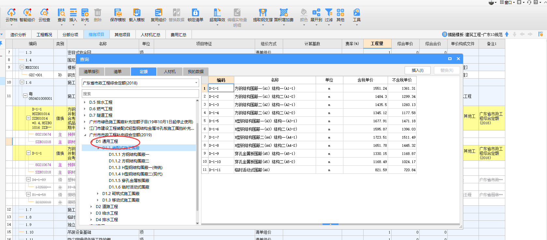Click 提取钢支撑 toolbar icon
The image size is (547, 240).
point(263,15)
